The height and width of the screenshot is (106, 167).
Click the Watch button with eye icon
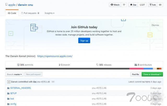[x=115, y=5]
